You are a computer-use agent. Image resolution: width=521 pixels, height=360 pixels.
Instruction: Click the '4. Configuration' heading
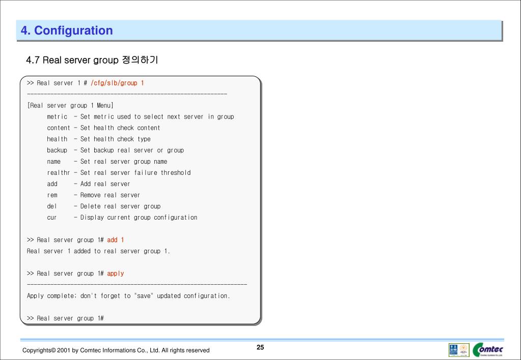[x=67, y=31]
